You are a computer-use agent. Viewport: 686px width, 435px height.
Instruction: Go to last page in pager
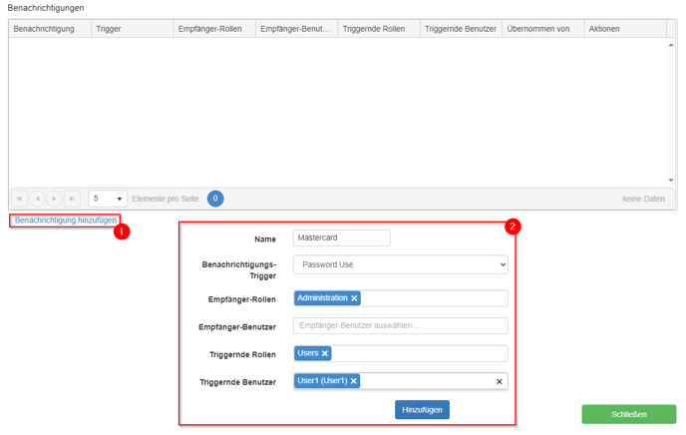(x=72, y=199)
